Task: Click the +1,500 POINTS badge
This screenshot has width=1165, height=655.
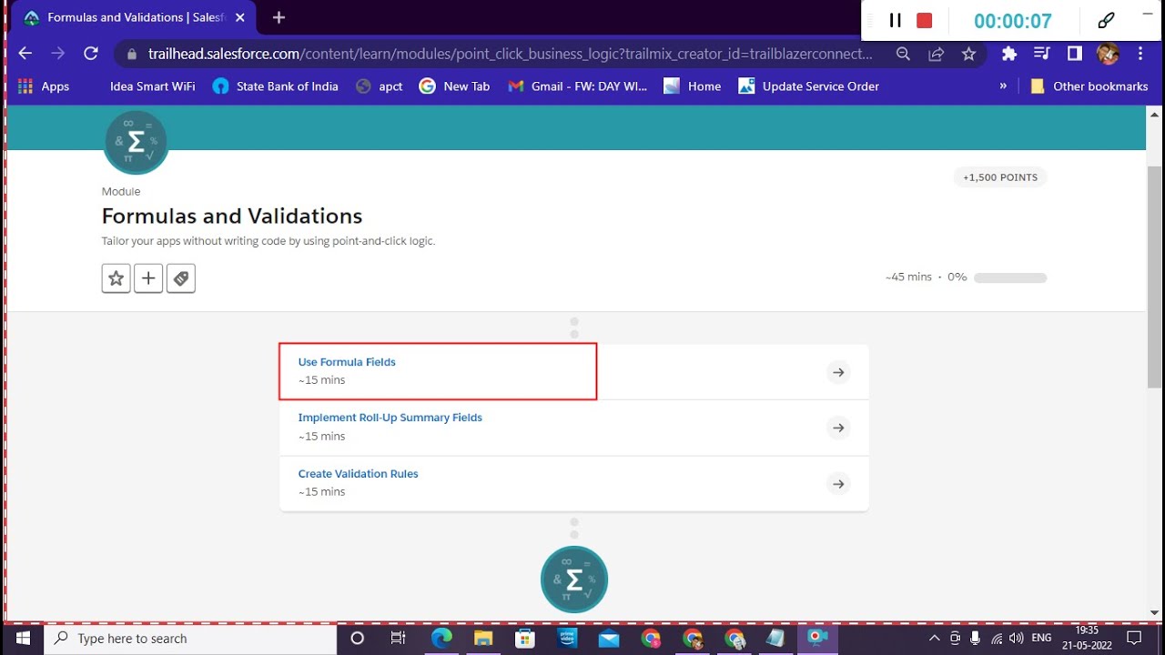Action: (x=1000, y=177)
